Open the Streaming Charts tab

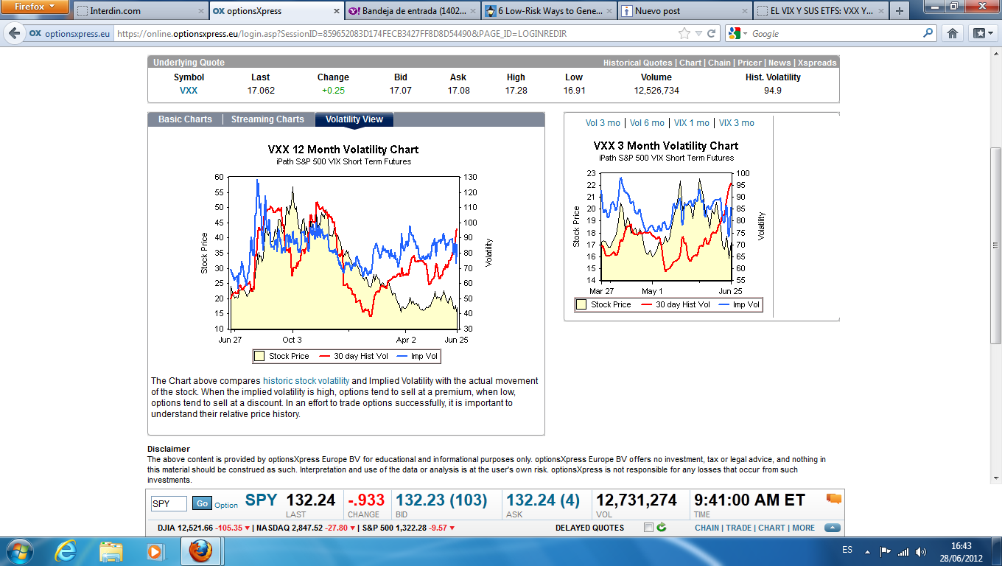tap(267, 119)
